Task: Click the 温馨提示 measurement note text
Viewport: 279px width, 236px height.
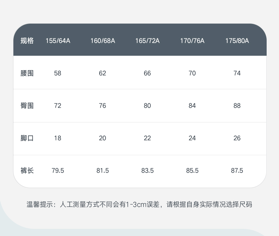Action: click(x=139, y=204)
